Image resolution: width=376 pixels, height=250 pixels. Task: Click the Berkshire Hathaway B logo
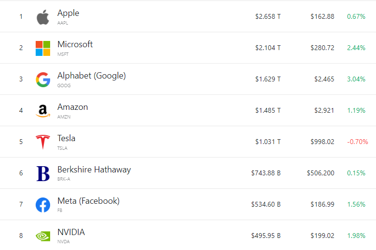coord(43,173)
